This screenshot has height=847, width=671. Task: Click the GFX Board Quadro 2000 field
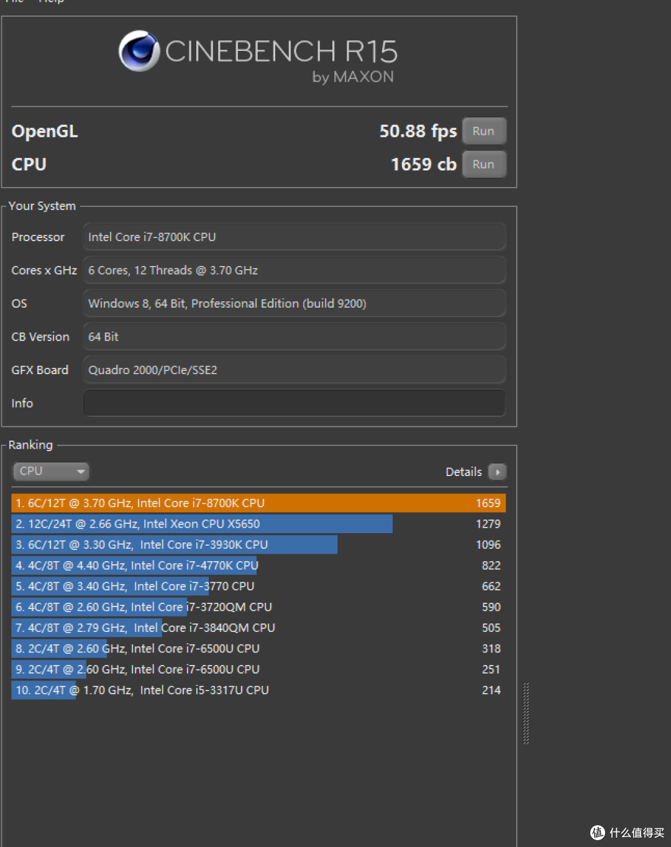(x=294, y=370)
